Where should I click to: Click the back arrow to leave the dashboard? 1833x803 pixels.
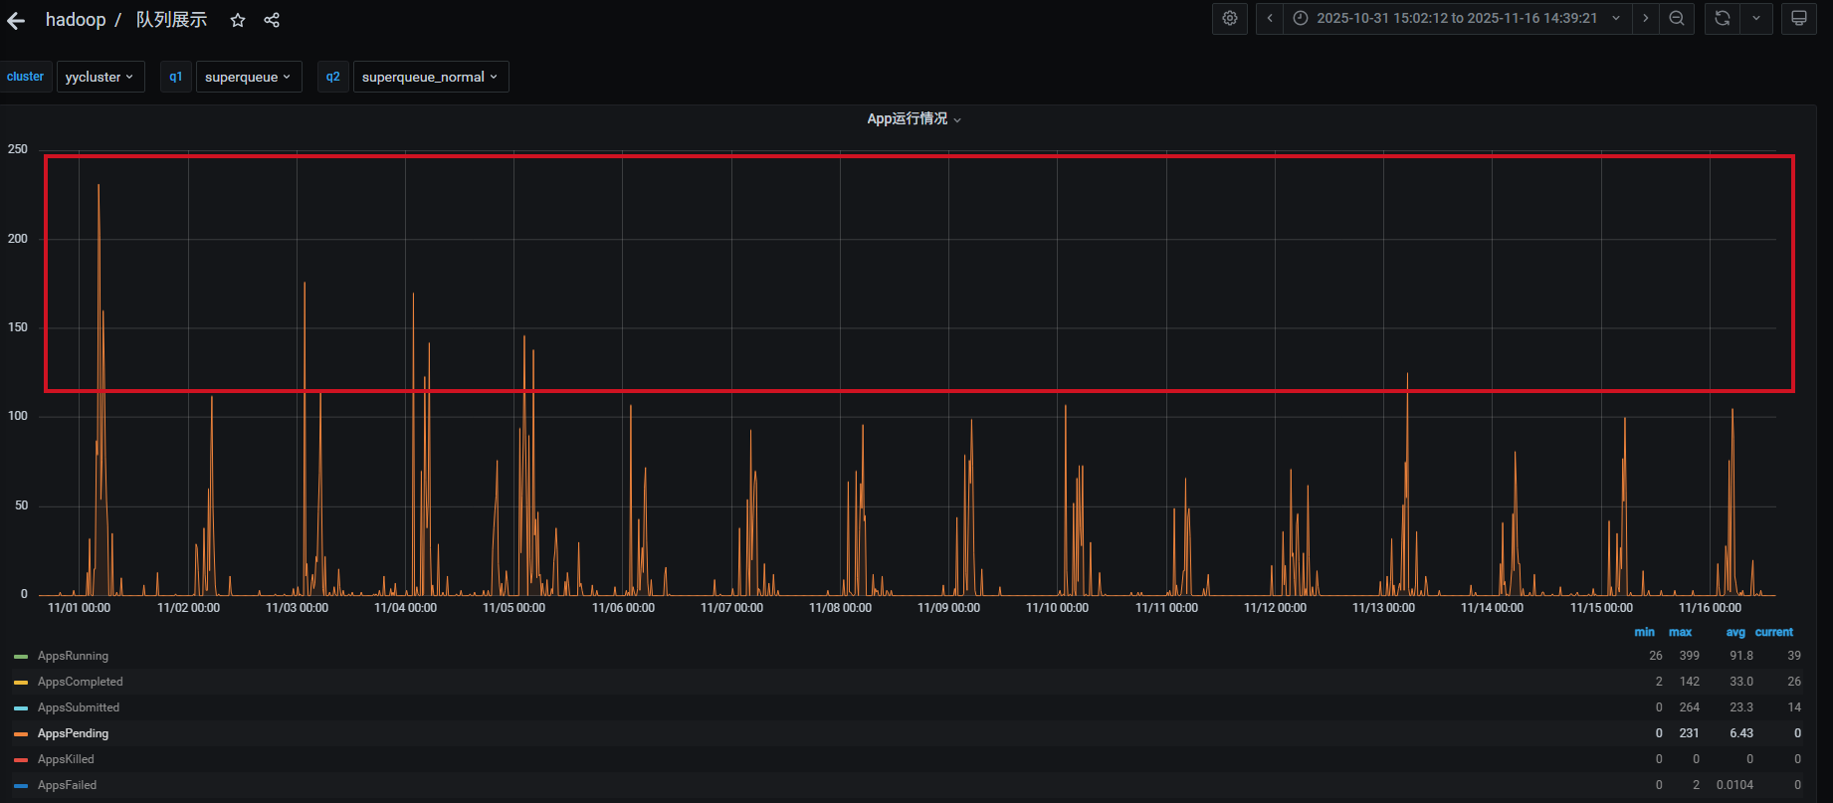click(16, 21)
